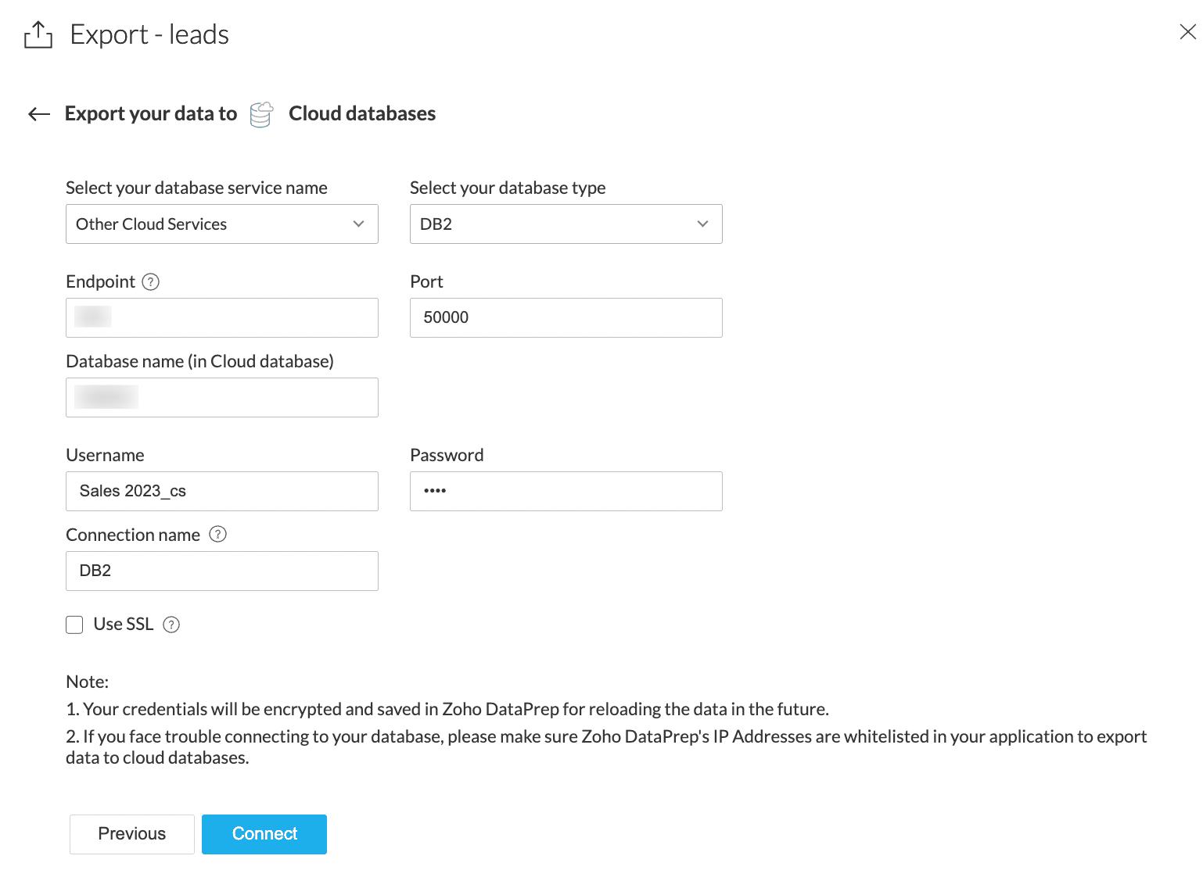This screenshot has height=888, width=1203.
Task: Click the Port field showing 50000
Action: 566,318
